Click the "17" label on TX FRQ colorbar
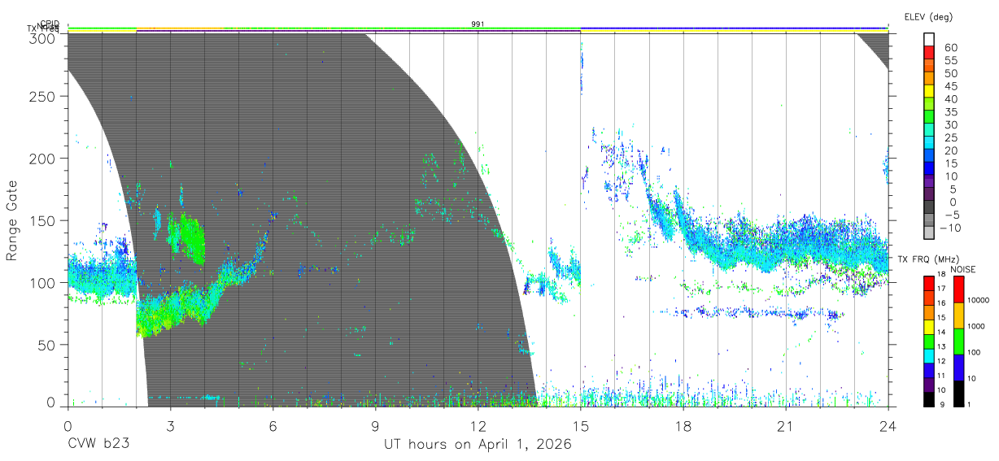Screen dimensions: 999x461 [941, 289]
